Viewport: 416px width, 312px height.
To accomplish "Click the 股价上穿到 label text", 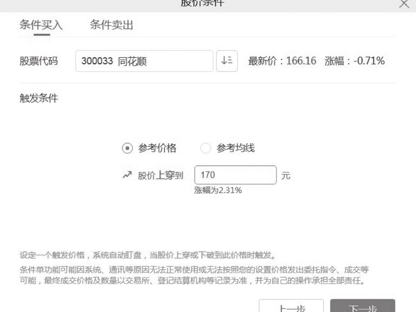I will point(161,176).
